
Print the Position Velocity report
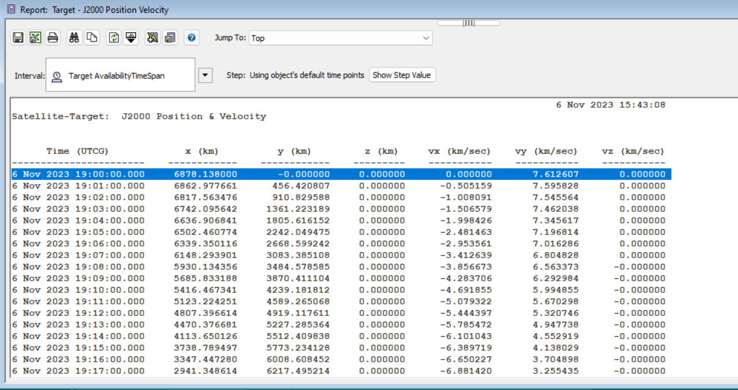pyautogui.click(x=53, y=38)
